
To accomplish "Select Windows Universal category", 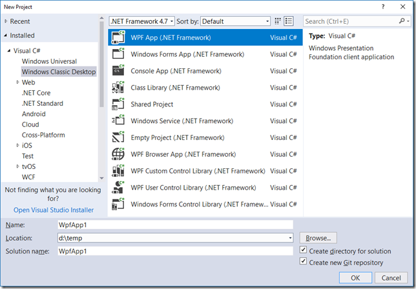I will tap(49, 61).
